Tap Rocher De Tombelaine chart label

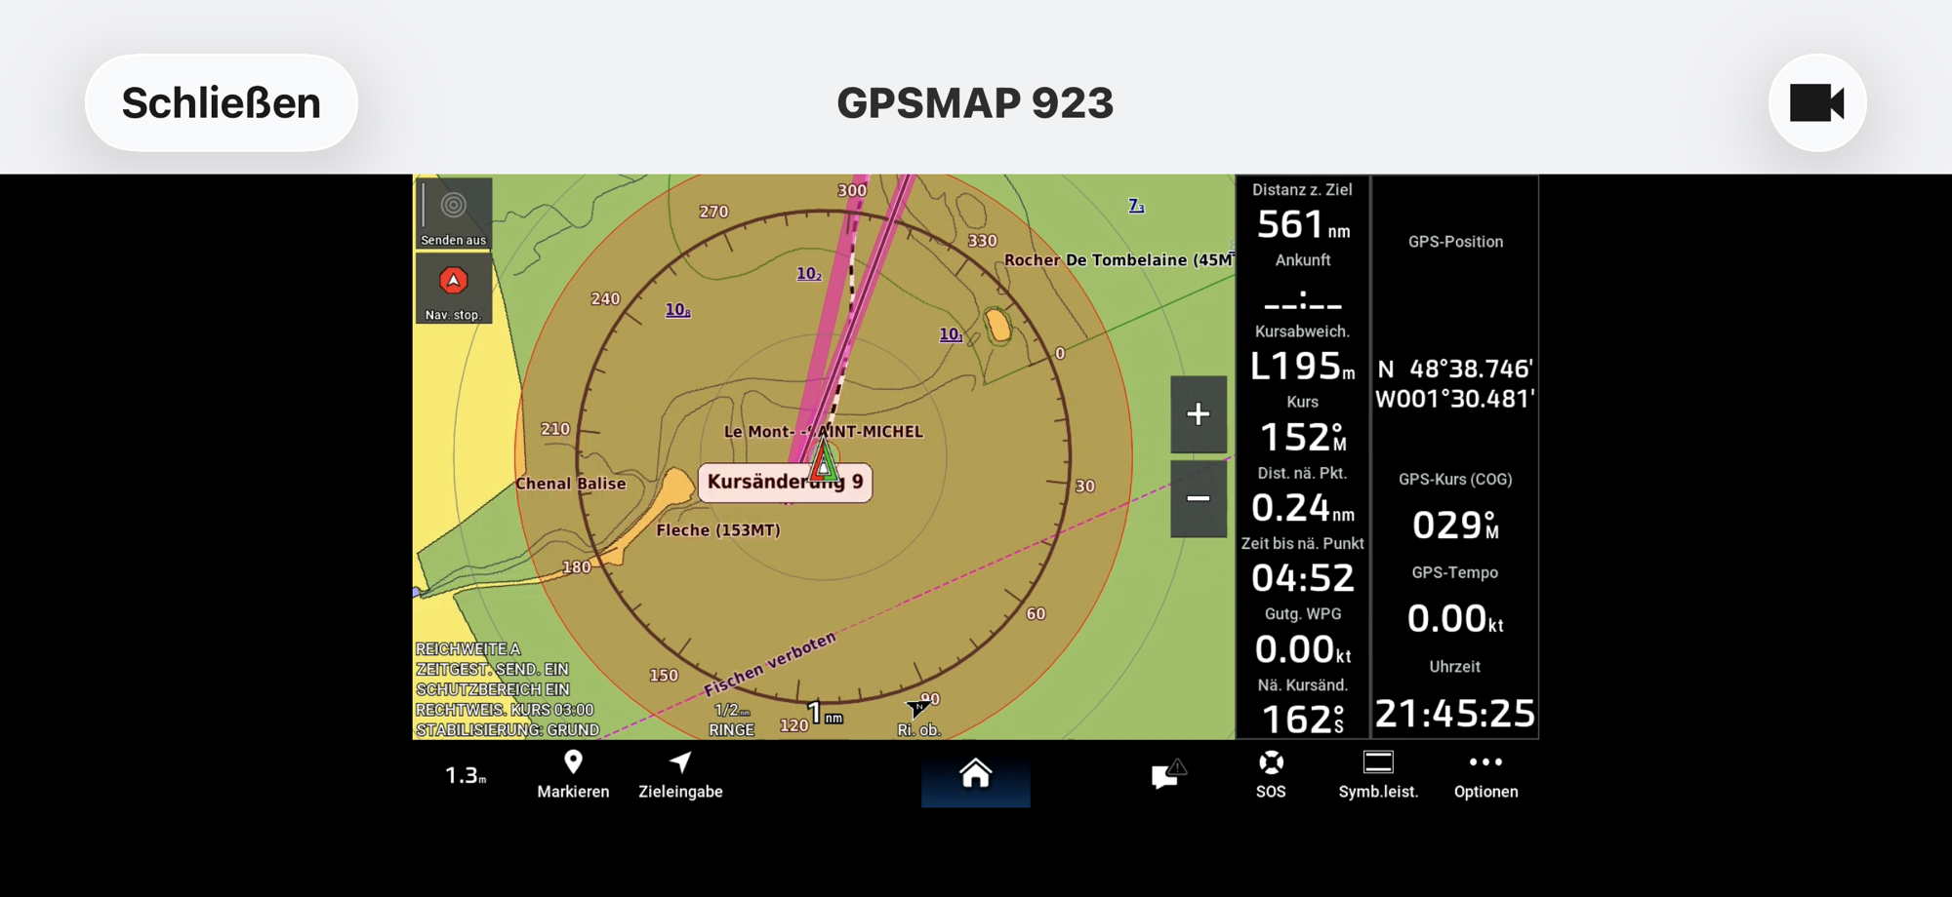1118,260
